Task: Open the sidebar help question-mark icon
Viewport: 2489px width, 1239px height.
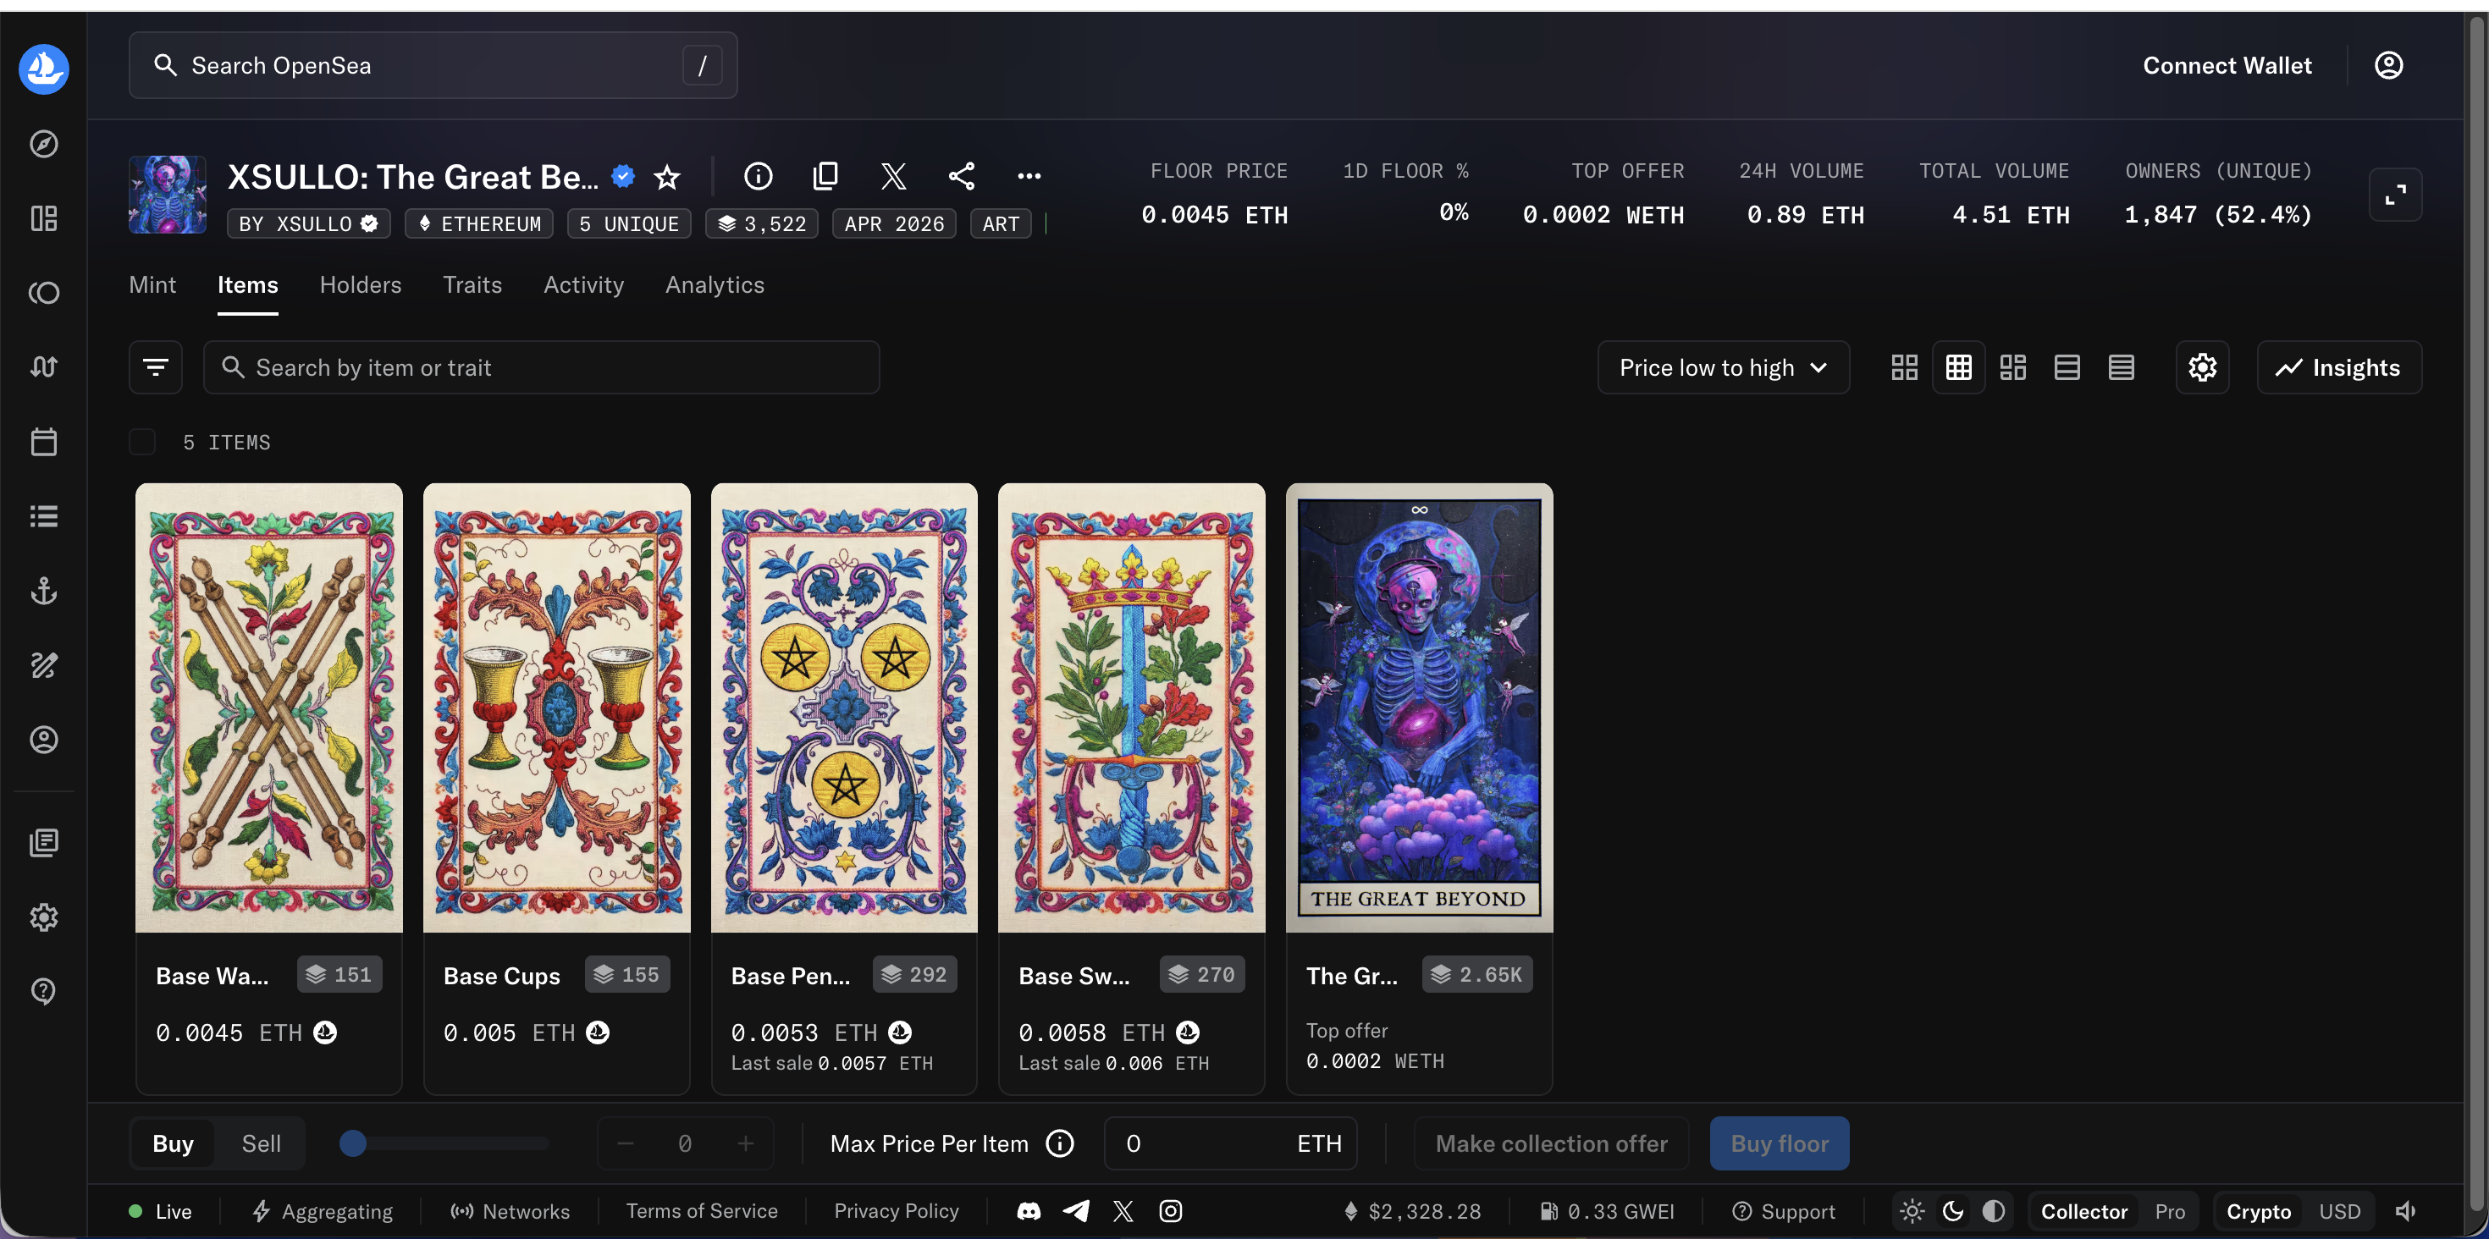Action: pyautogui.click(x=43, y=991)
